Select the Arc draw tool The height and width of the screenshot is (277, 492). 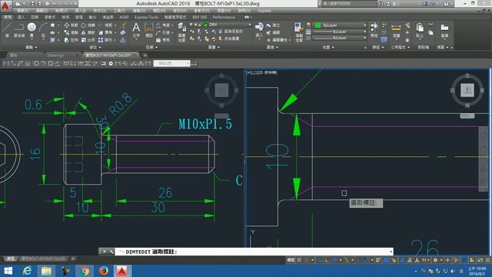(x=43, y=28)
